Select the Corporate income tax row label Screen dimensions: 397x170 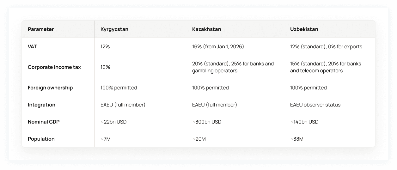54,67
